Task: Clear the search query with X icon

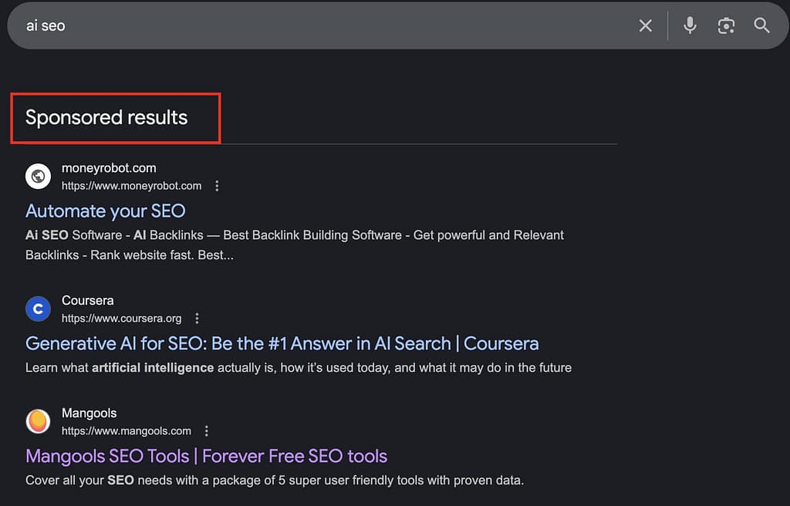Action: click(x=646, y=25)
